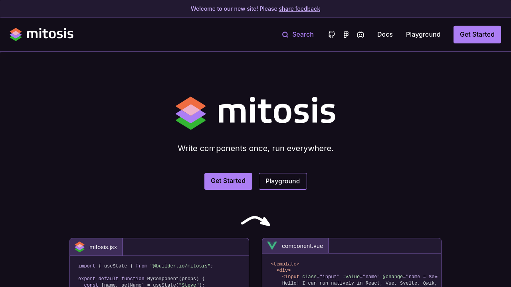Click the Vue logo on component.vue tab
This screenshot has width=511, height=287.
[272, 246]
